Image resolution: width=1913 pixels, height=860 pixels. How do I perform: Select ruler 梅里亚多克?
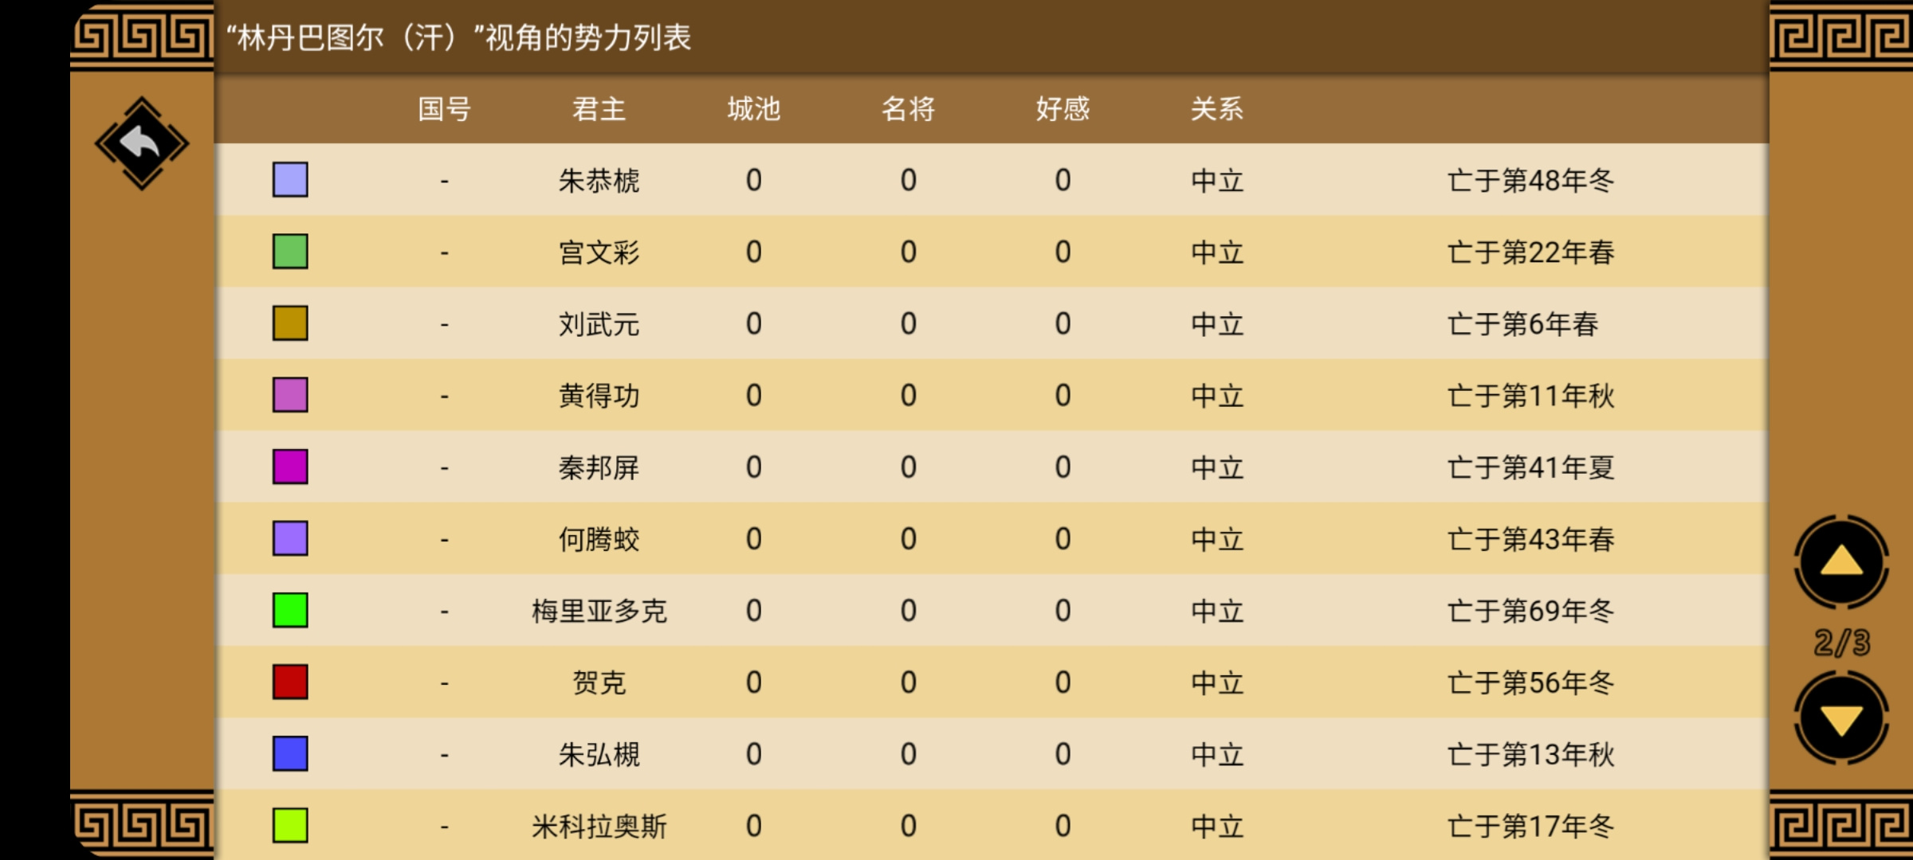pos(599,611)
